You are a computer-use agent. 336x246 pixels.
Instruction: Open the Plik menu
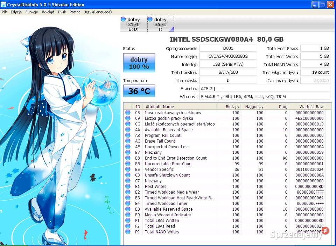coord(4,12)
